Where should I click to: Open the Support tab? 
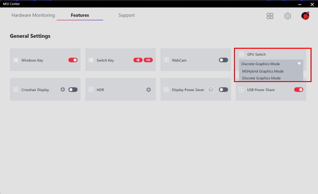[127, 15]
